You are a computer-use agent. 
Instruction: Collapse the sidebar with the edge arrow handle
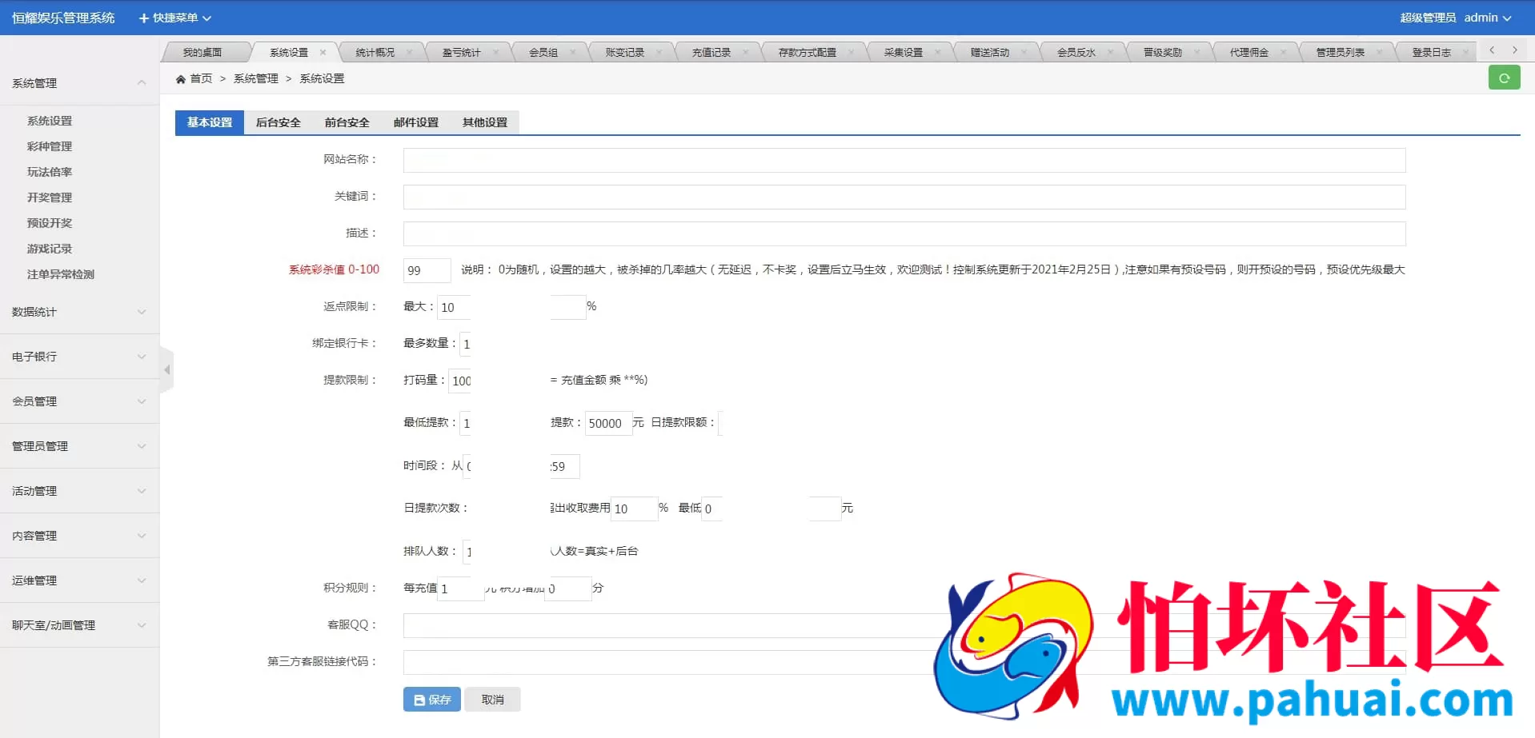[x=167, y=369]
